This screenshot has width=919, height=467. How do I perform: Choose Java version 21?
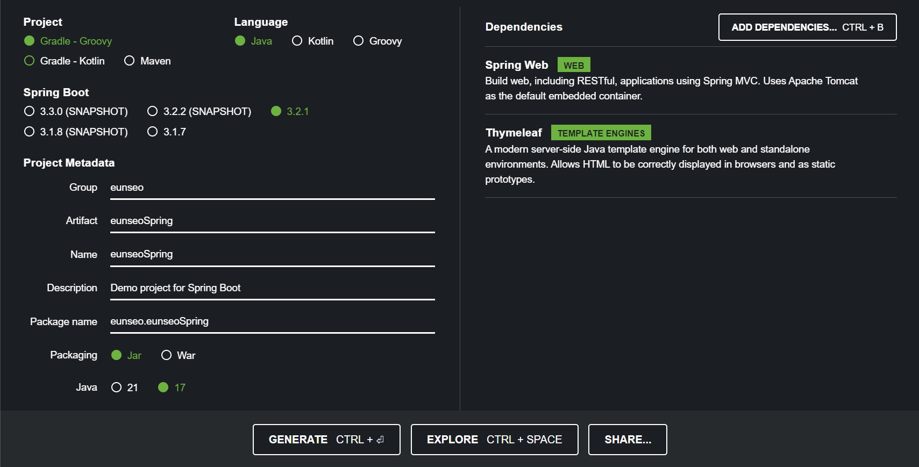(125, 387)
